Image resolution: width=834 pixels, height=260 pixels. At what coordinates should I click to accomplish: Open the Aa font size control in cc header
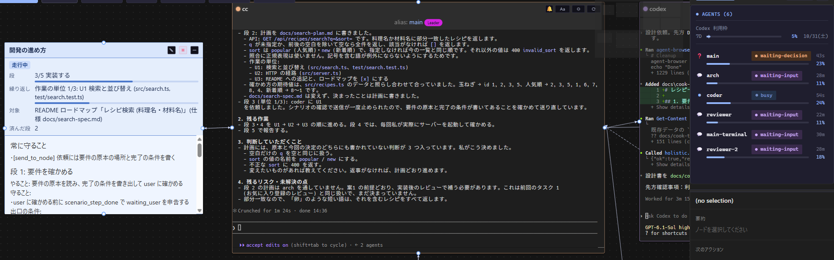click(563, 9)
